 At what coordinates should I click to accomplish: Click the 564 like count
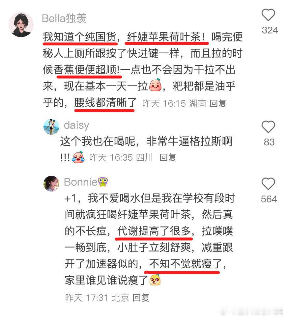(x=269, y=199)
